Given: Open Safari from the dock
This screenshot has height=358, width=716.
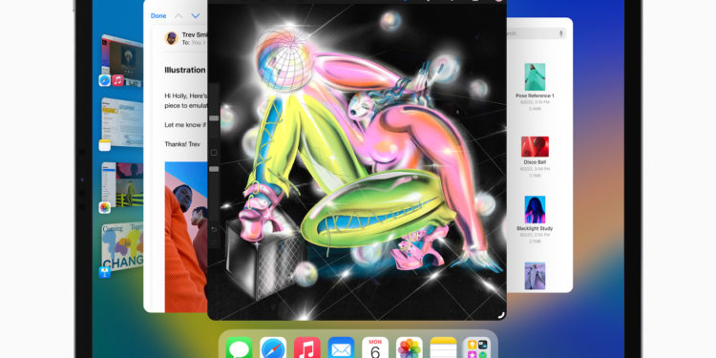Looking at the screenshot, I should [x=273, y=347].
